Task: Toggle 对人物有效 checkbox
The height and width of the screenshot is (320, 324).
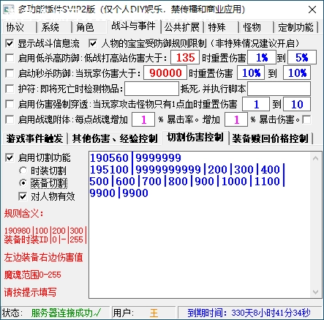Action: (23, 196)
